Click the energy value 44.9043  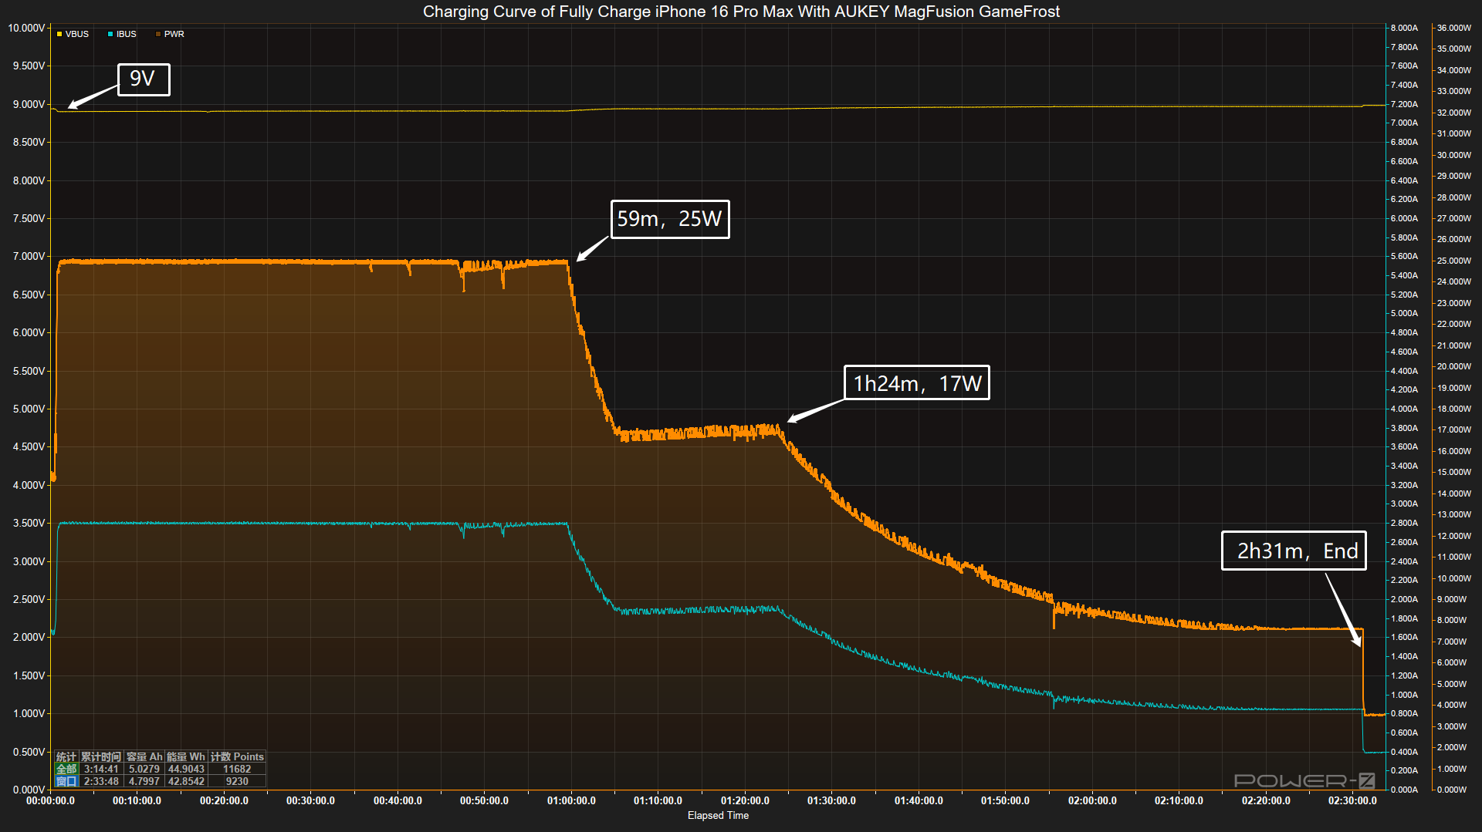(186, 769)
